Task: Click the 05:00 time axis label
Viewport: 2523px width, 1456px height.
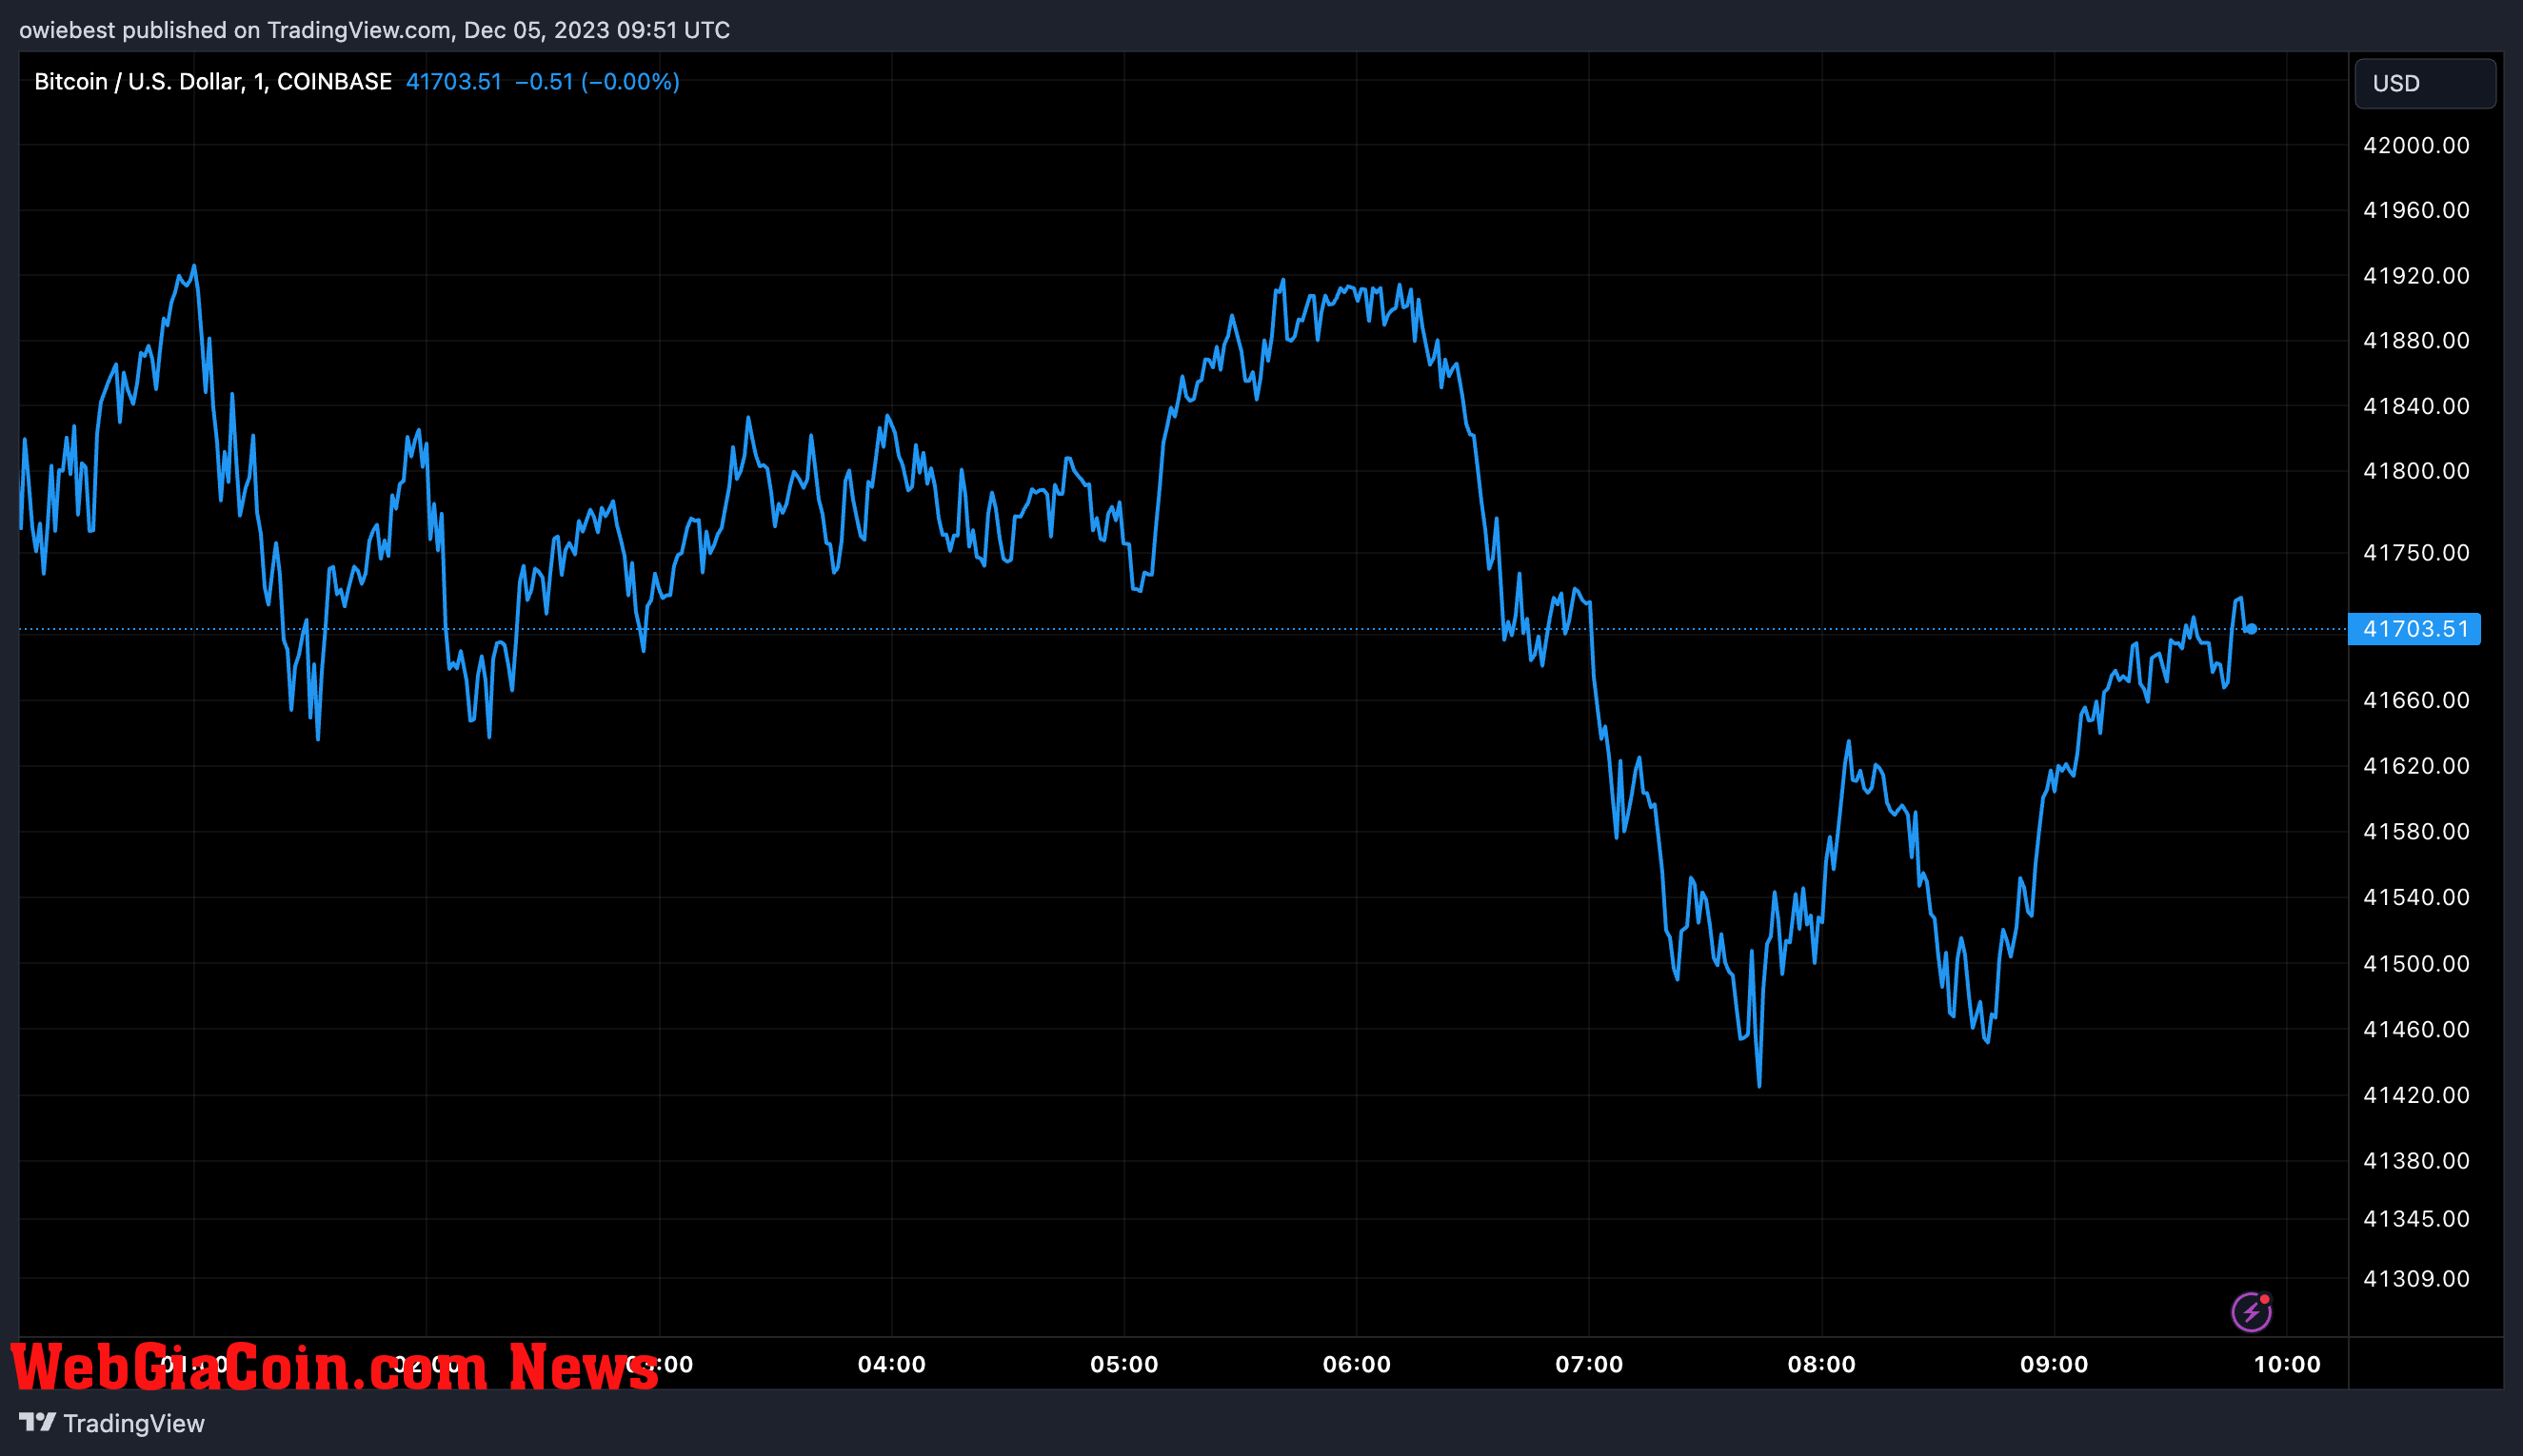Action: tap(1124, 1365)
